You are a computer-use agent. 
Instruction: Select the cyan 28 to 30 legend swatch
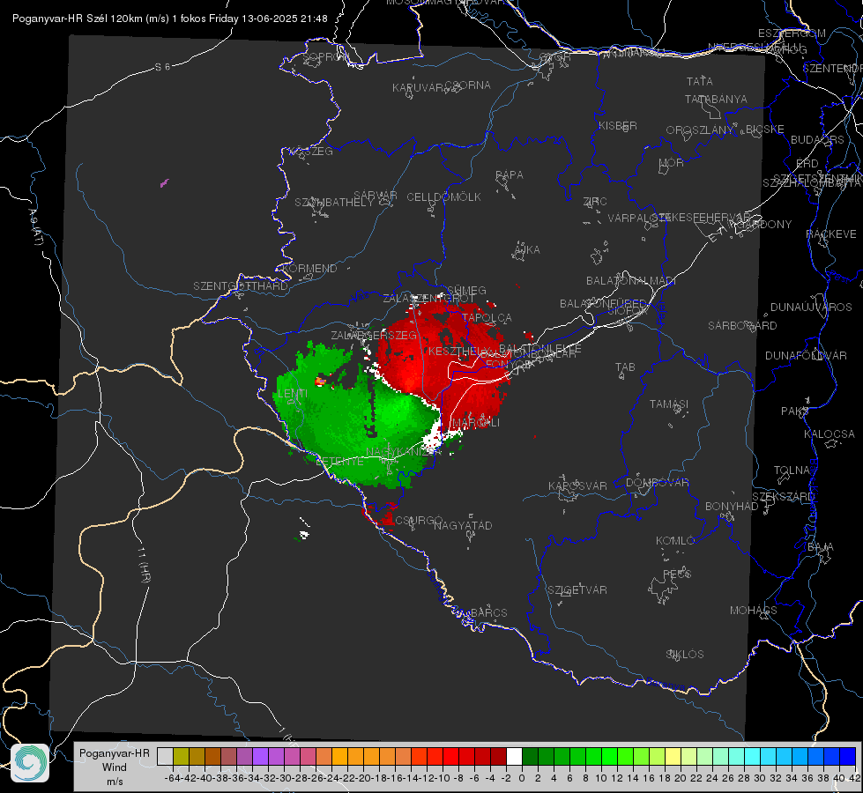[753, 756]
